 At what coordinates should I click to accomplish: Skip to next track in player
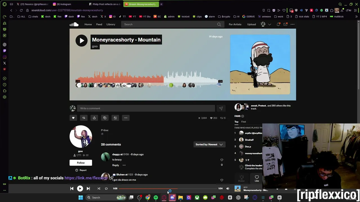pyautogui.click(x=88, y=189)
